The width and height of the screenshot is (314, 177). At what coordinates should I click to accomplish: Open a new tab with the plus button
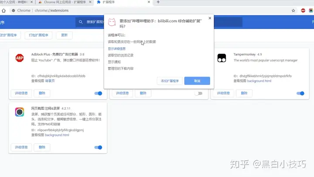click(x=158, y=2)
